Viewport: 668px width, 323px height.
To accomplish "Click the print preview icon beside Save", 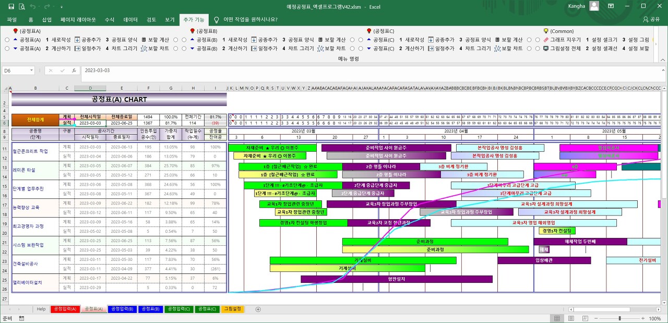I will tap(21, 6).
